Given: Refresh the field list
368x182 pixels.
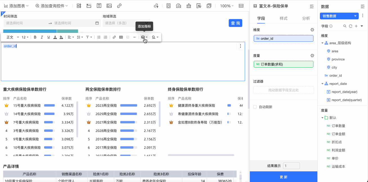Looking at the screenshot, I should (351, 26).
